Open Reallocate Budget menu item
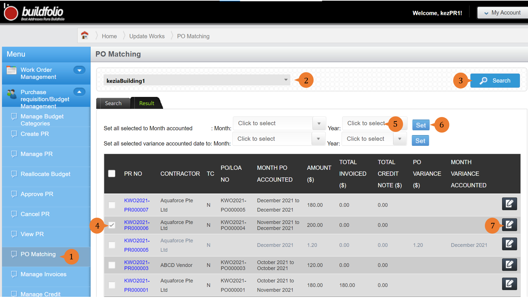This screenshot has height=301, width=528. 46,174
